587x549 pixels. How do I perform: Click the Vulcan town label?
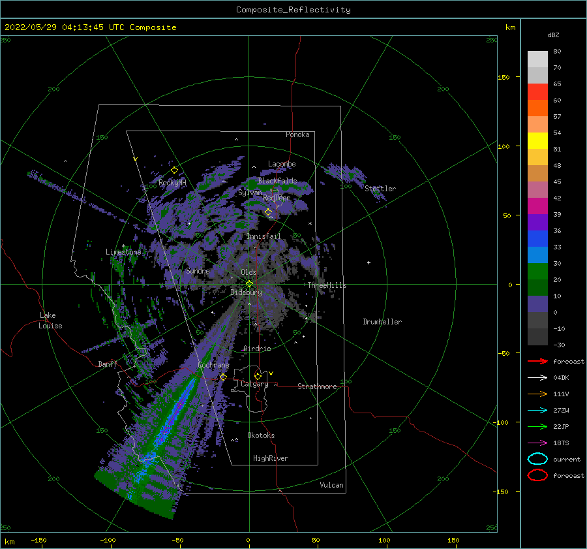[x=332, y=485]
